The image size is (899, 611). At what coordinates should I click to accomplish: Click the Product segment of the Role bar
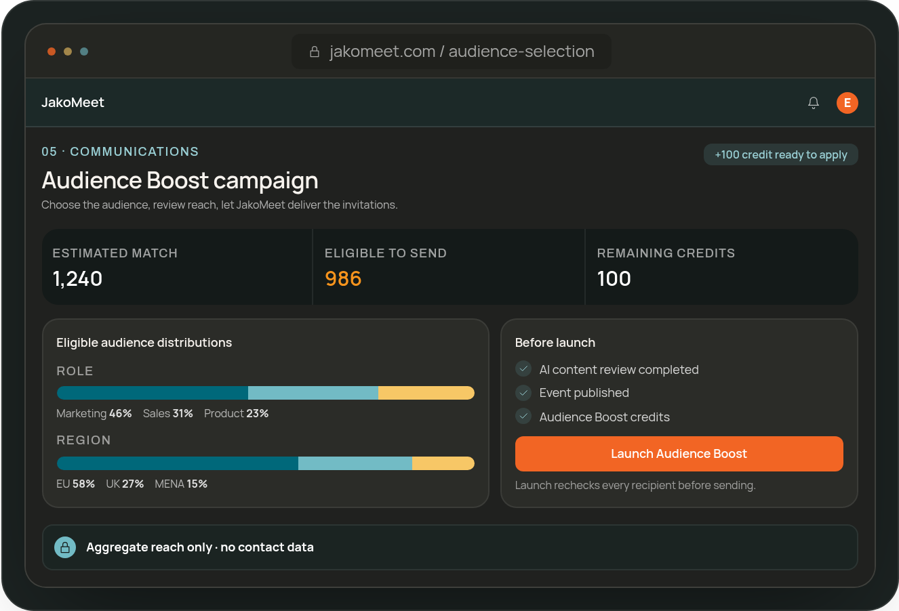(x=426, y=393)
